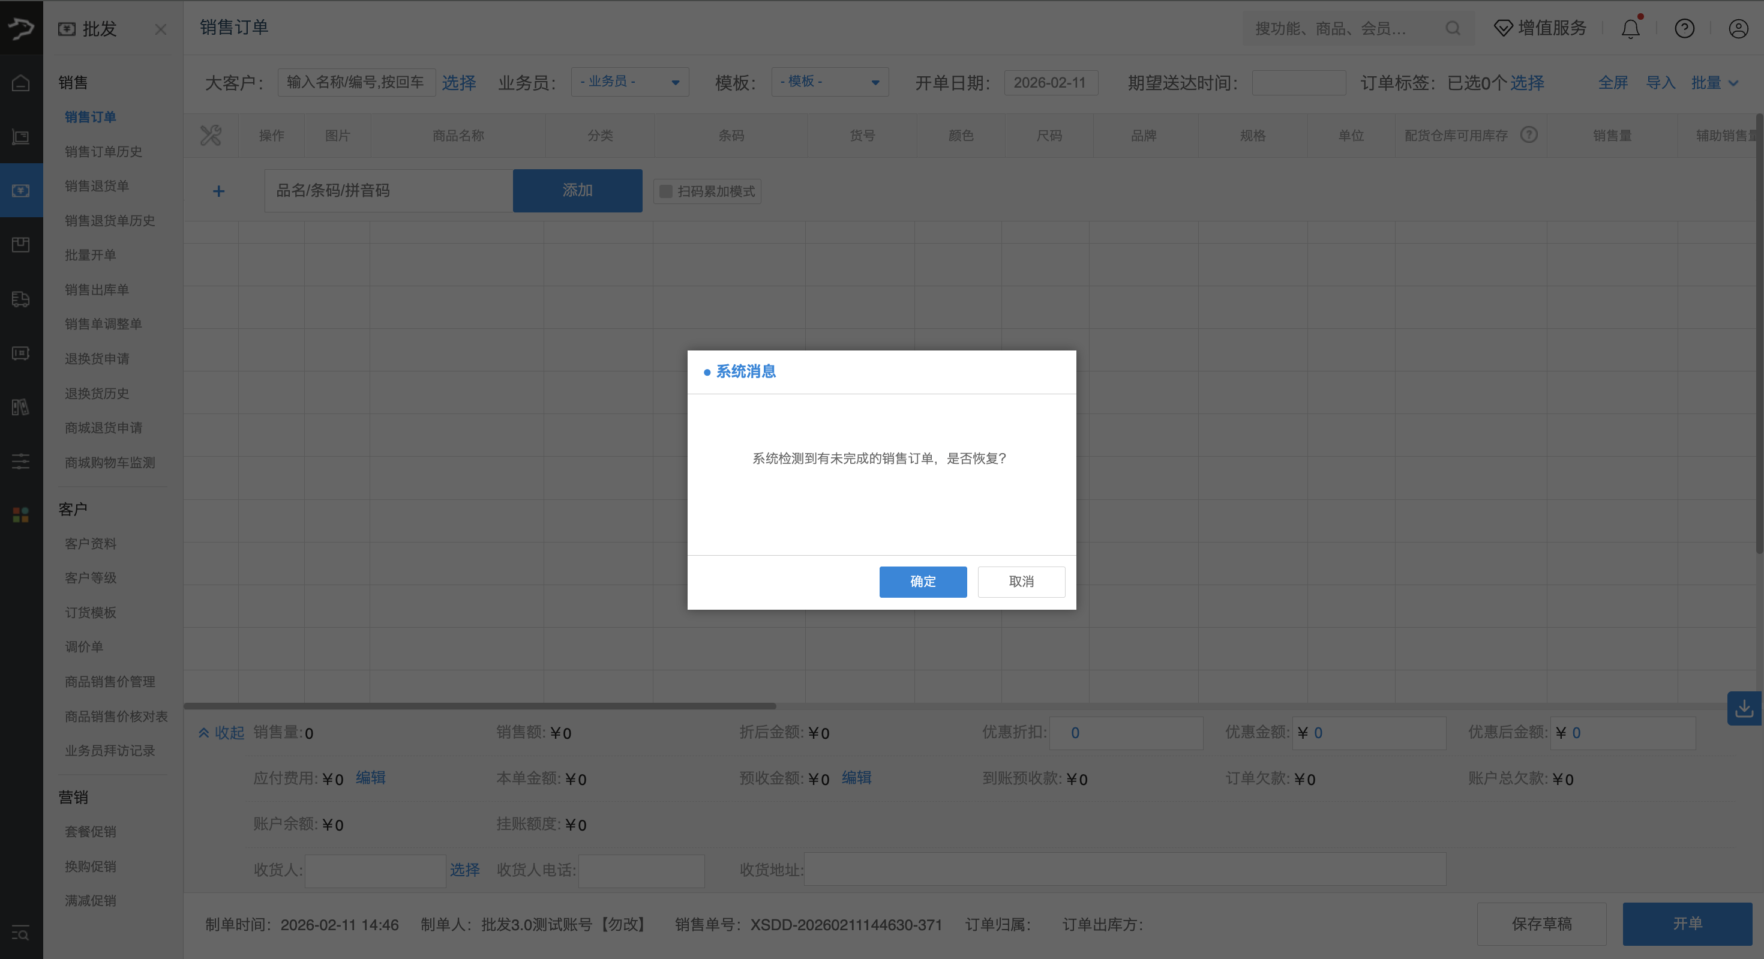Click the blue download icon at right edge

[1744, 708]
